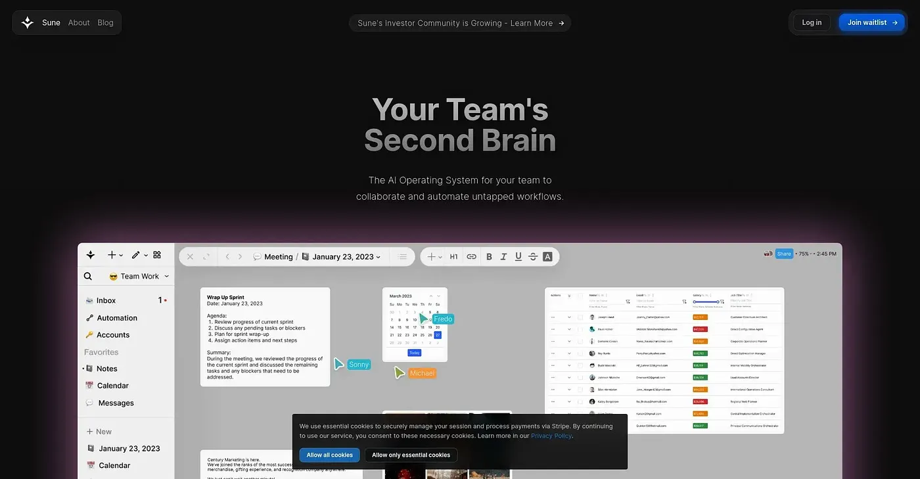Toggle strikethrough formatting
The height and width of the screenshot is (479, 920).
(533, 257)
